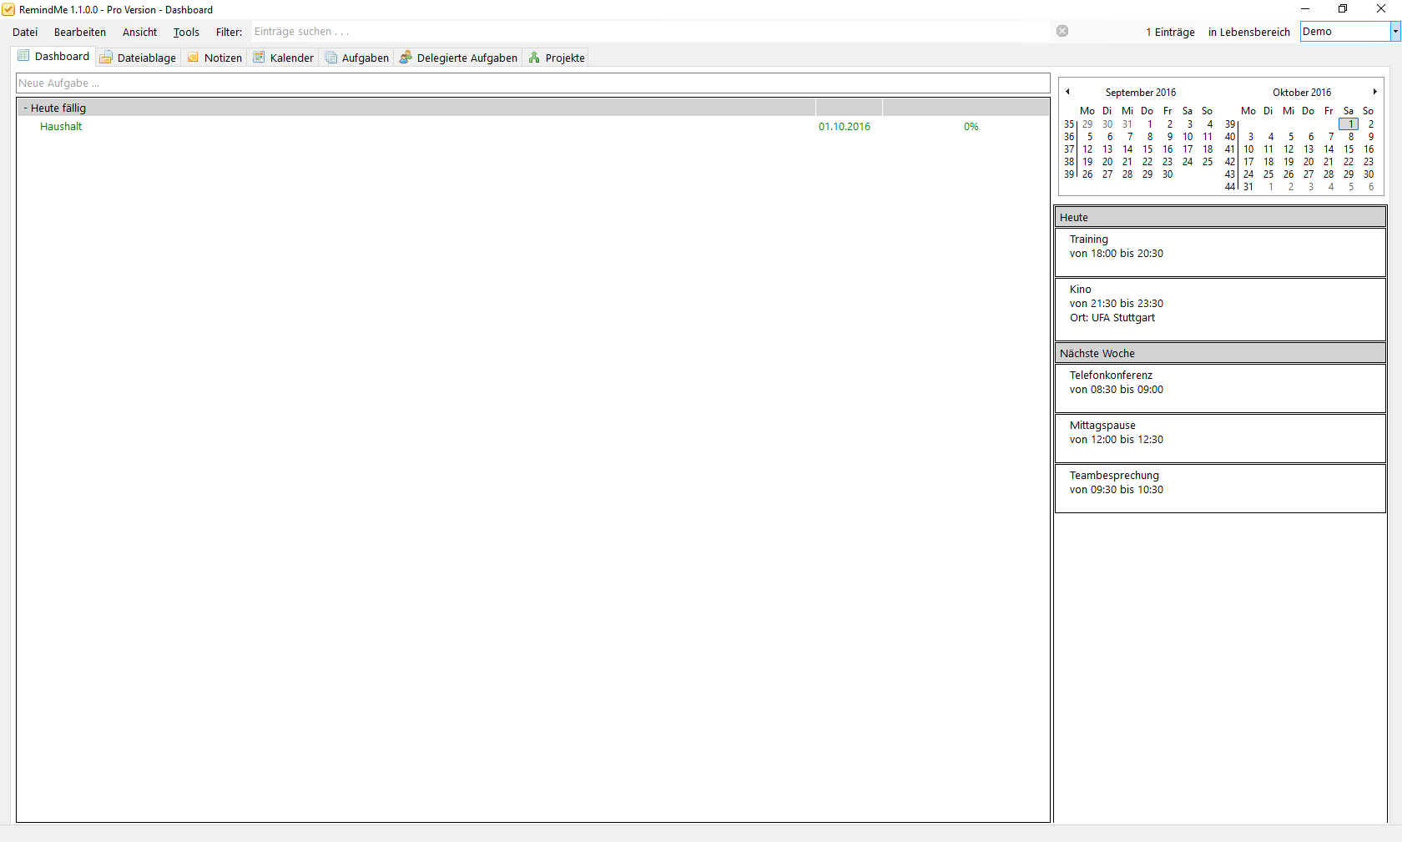
Task: Click the Heute section header
Action: tap(1220, 217)
